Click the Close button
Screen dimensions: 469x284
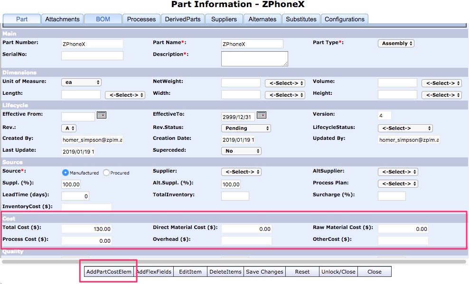(375, 272)
